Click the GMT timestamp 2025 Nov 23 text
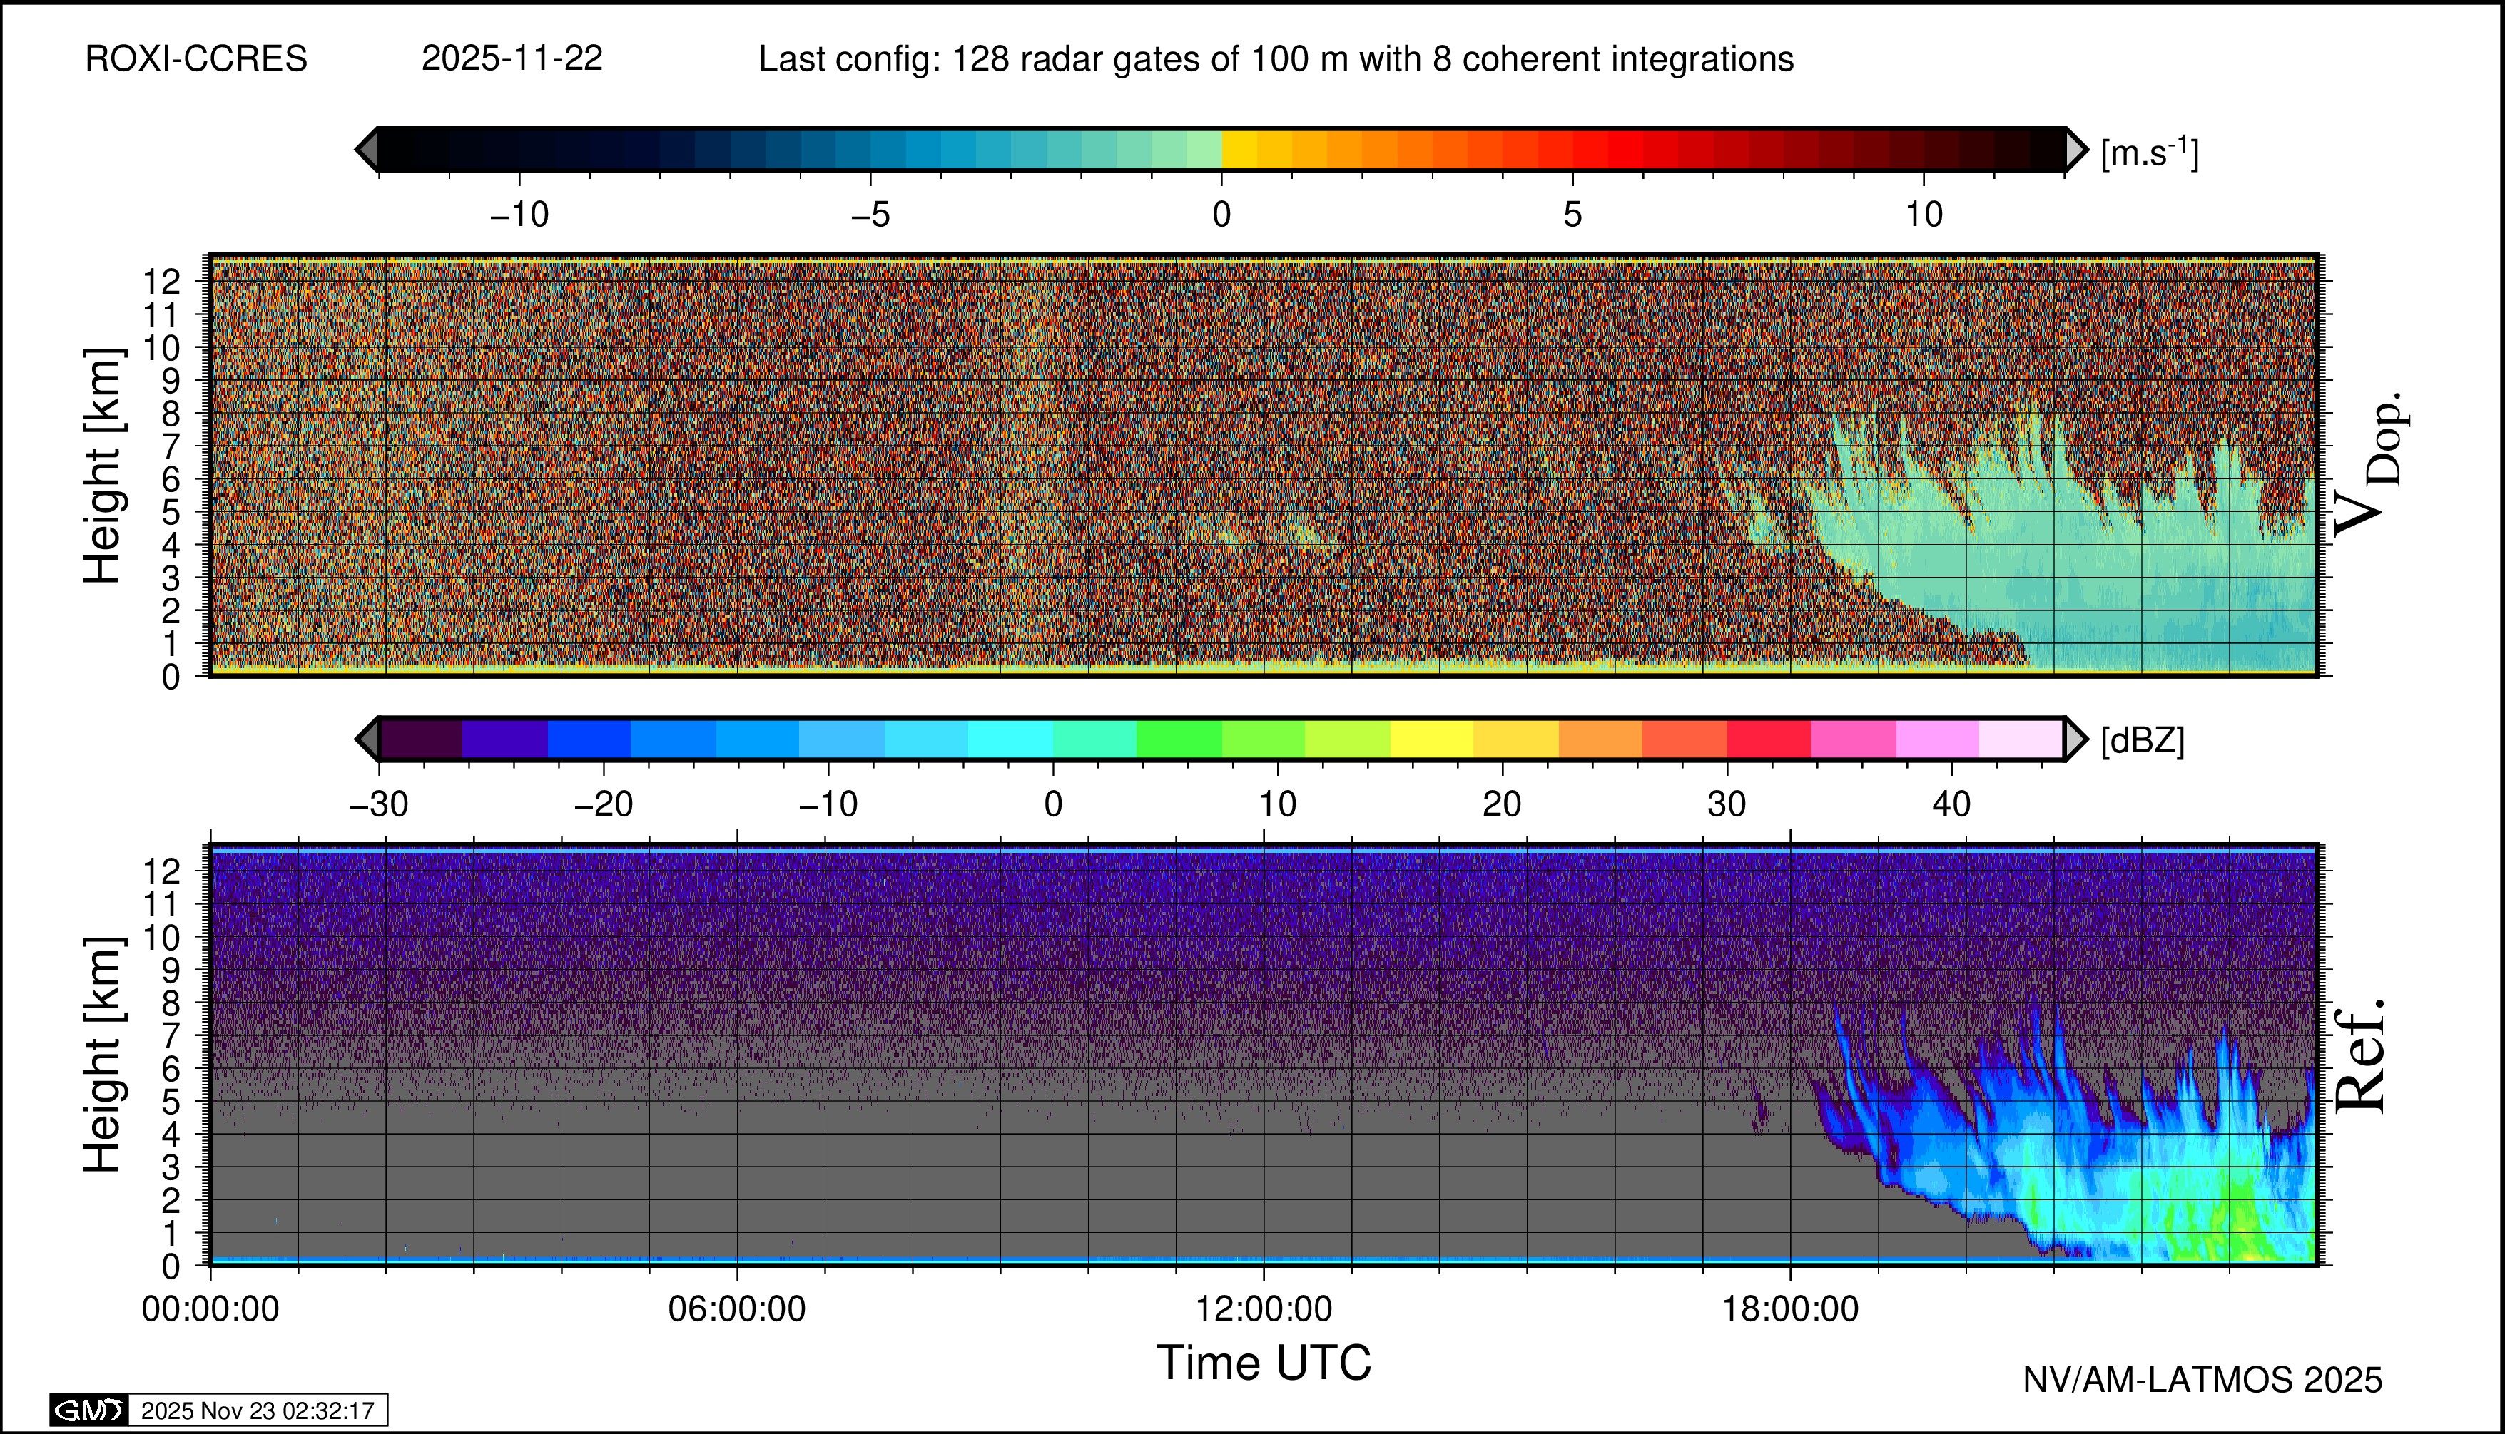This screenshot has height=1434, width=2505. tap(257, 1410)
